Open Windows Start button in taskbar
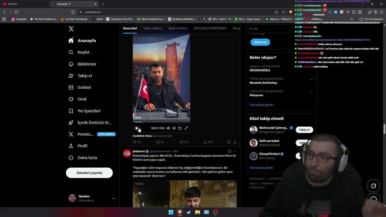 tap(171, 212)
